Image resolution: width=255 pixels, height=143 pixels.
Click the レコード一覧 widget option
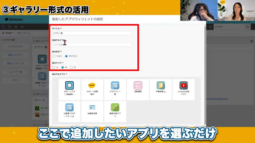[16, 72]
